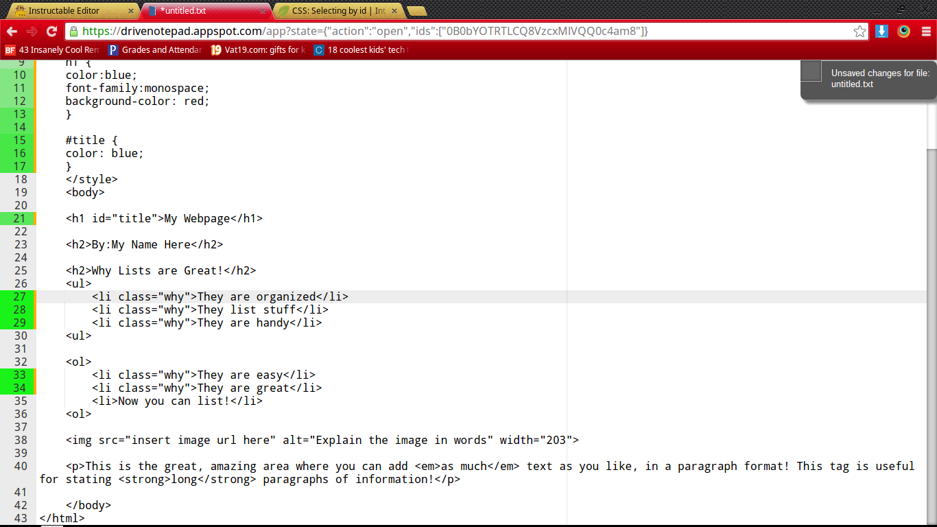Close the CSS: Selecting by id tab

[394, 11]
